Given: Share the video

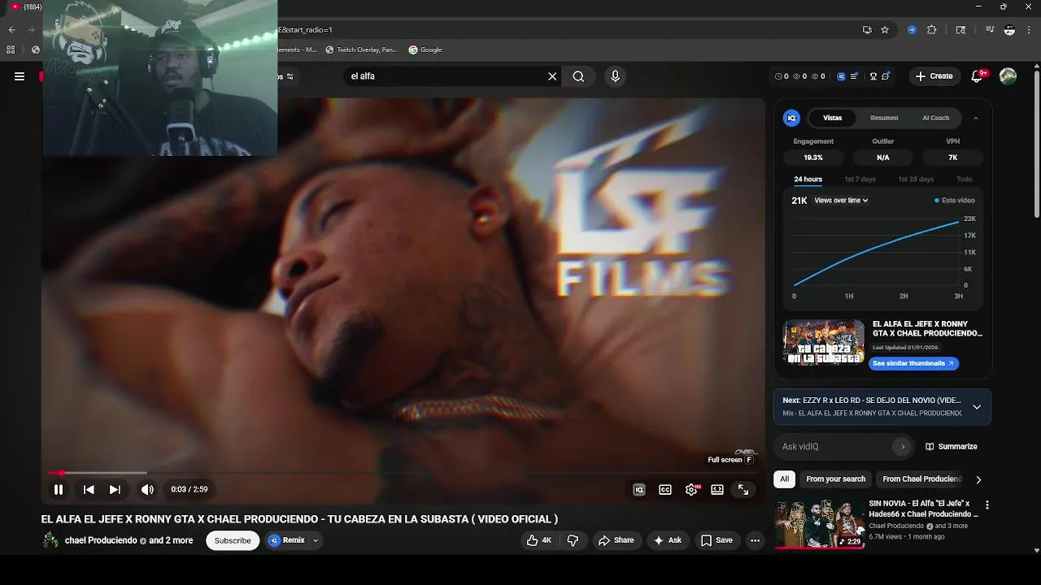Looking at the screenshot, I should click(x=616, y=540).
